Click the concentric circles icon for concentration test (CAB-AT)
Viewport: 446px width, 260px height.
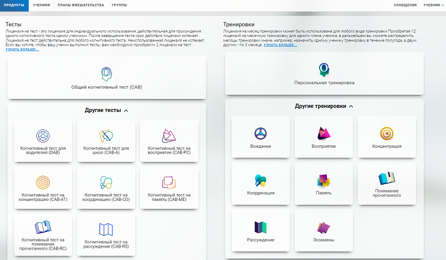pos(43,182)
